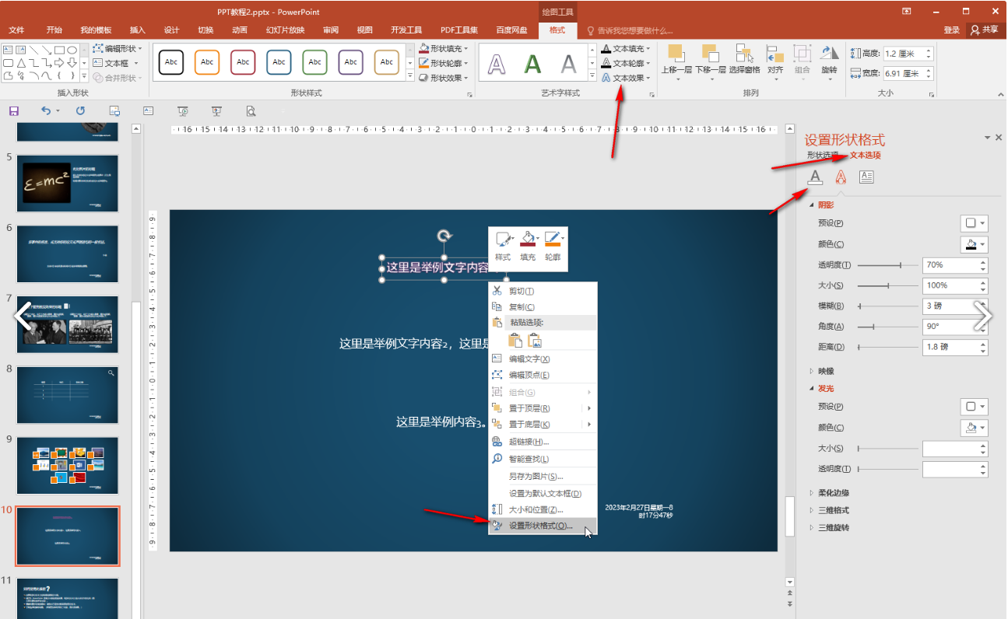
Task: Open 形状填充 Shape Fill dropdown
Action: tap(444, 48)
